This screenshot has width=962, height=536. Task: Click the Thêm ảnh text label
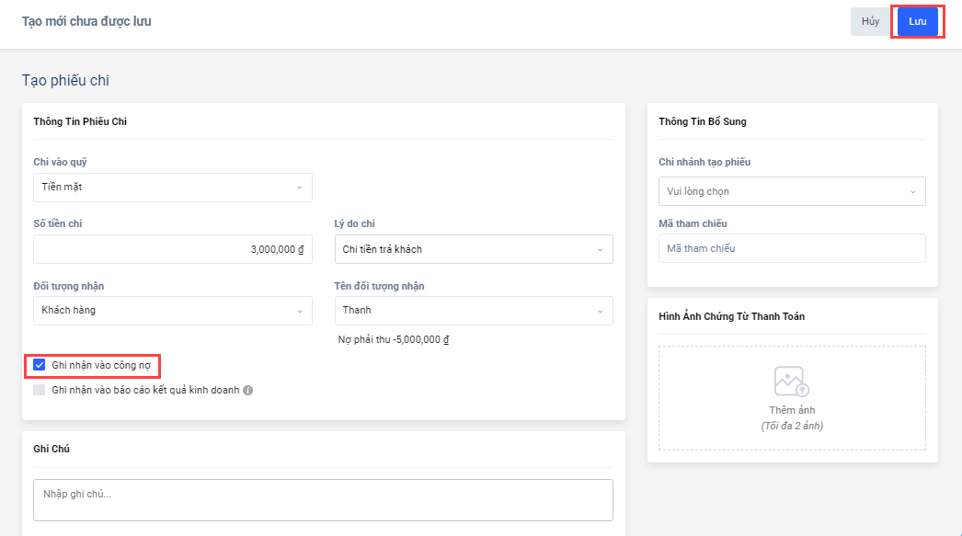(792, 410)
